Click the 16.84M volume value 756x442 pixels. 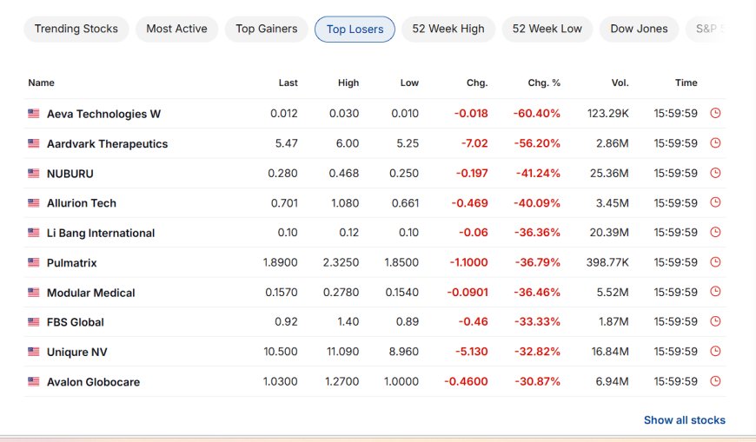[610, 352]
